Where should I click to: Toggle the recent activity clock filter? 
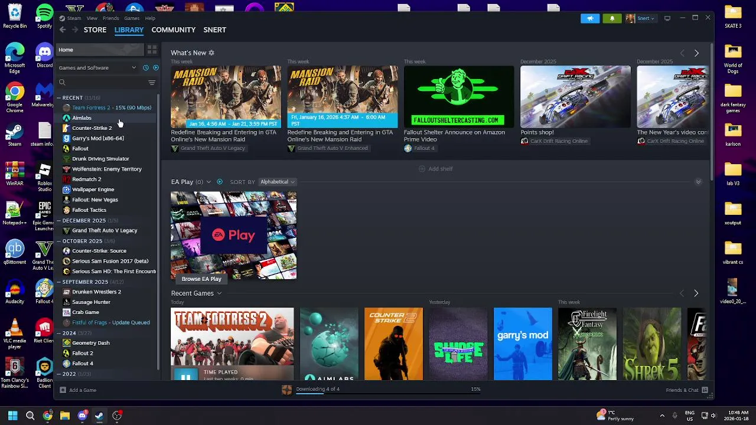click(146, 68)
